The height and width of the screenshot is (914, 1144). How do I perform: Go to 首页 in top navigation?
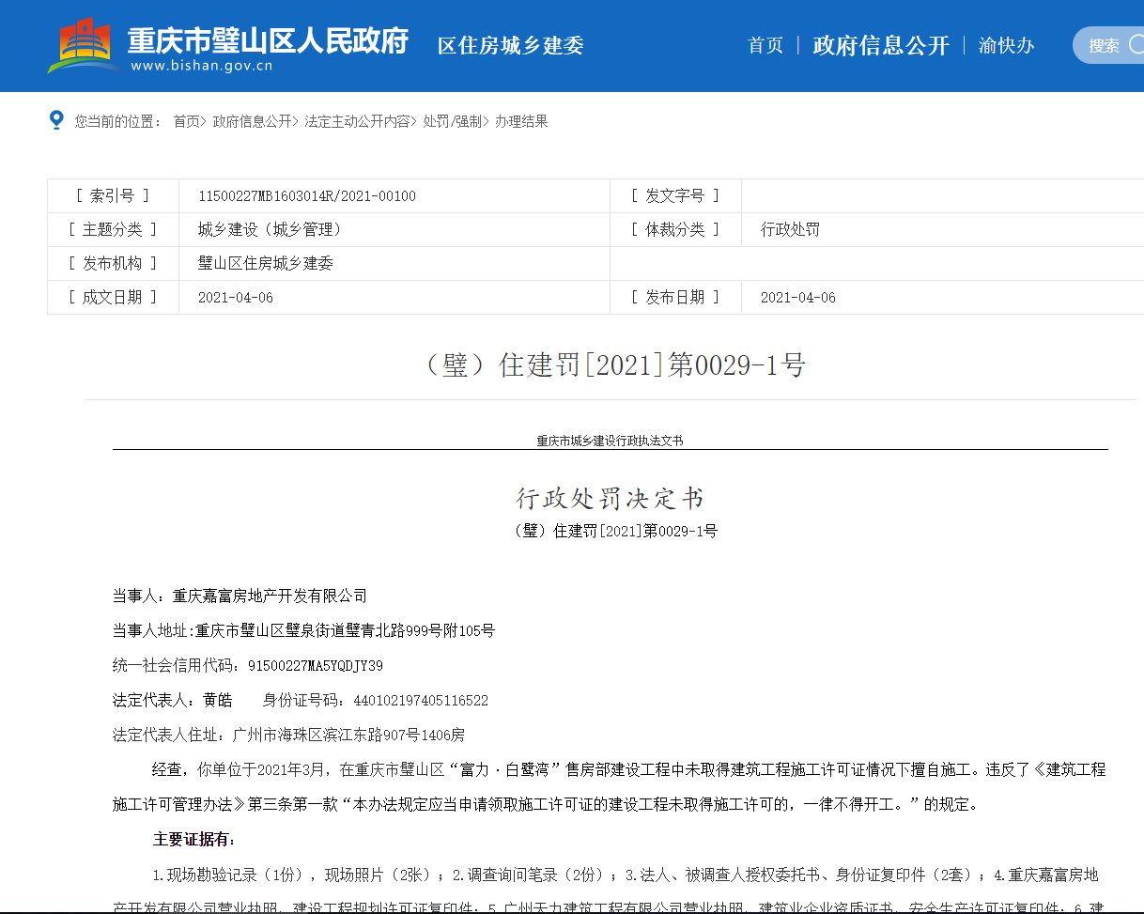(x=765, y=45)
